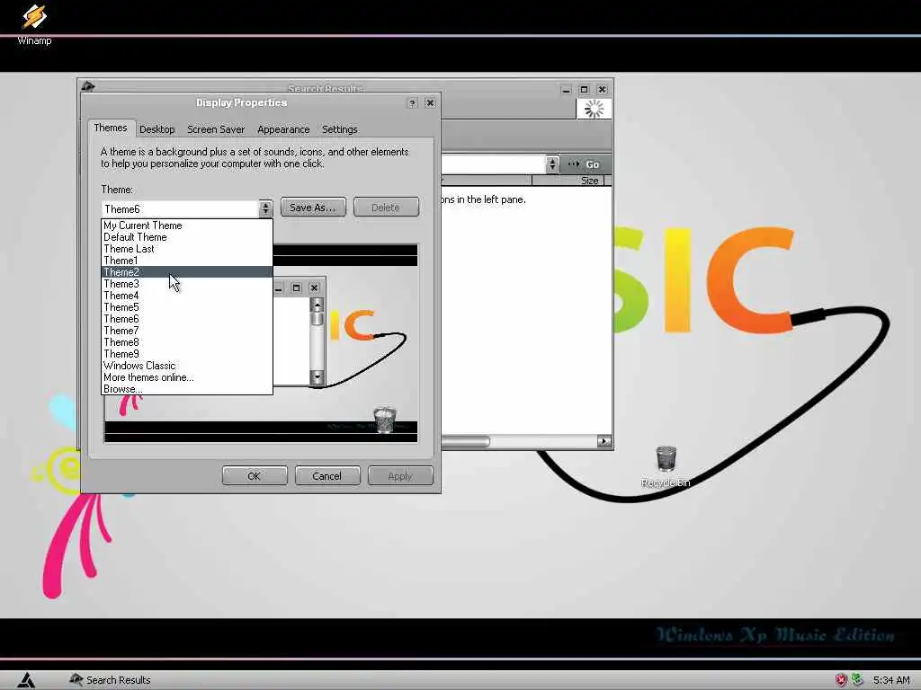Choose Theme5 from the theme list
The height and width of the screenshot is (690, 921).
coord(187,307)
